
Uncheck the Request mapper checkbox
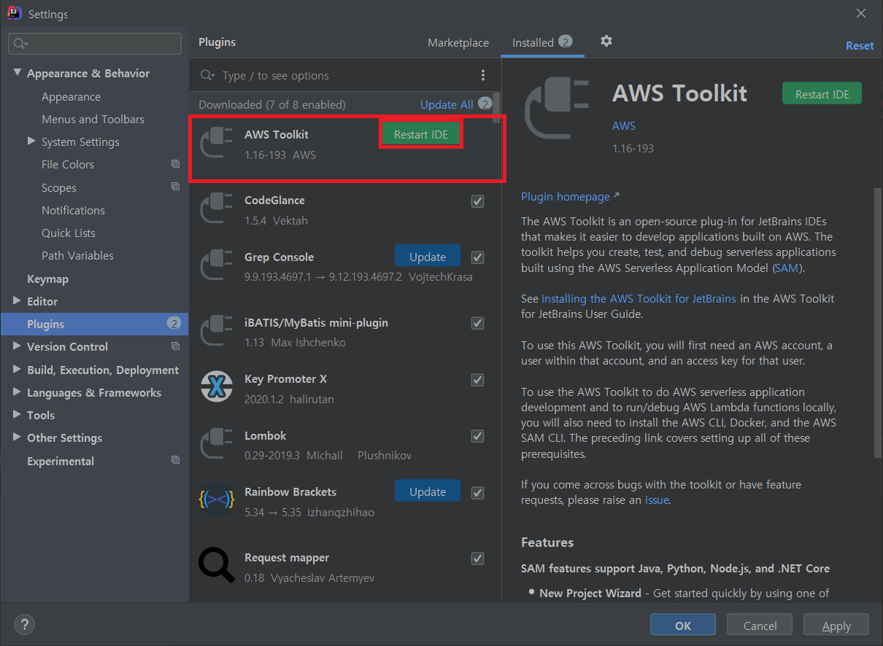click(x=477, y=559)
